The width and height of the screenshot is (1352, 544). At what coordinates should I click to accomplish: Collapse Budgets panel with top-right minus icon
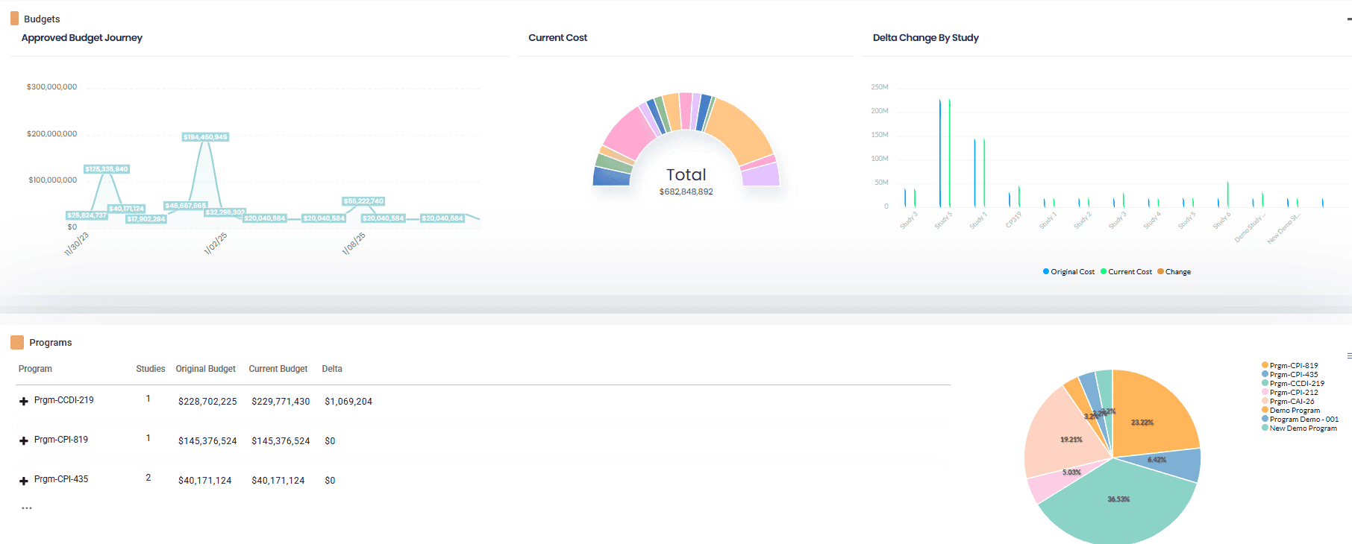(x=1349, y=19)
